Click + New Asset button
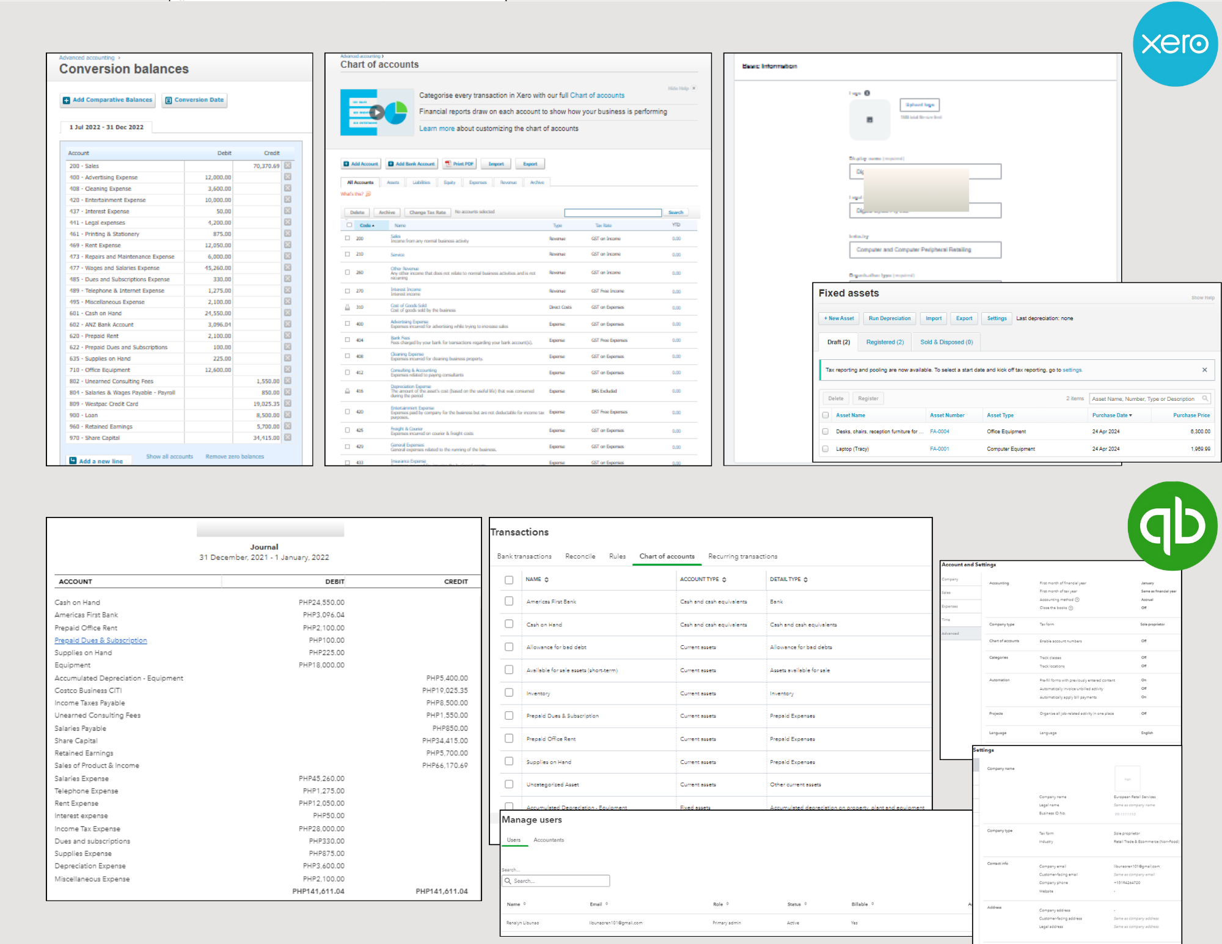The image size is (1222, 944). tap(839, 318)
